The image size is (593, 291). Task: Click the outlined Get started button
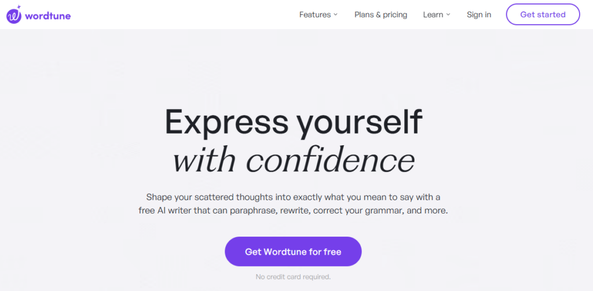pyautogui.click(x=543, y=14)
